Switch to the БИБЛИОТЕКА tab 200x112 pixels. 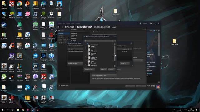[x=85, y=27]
